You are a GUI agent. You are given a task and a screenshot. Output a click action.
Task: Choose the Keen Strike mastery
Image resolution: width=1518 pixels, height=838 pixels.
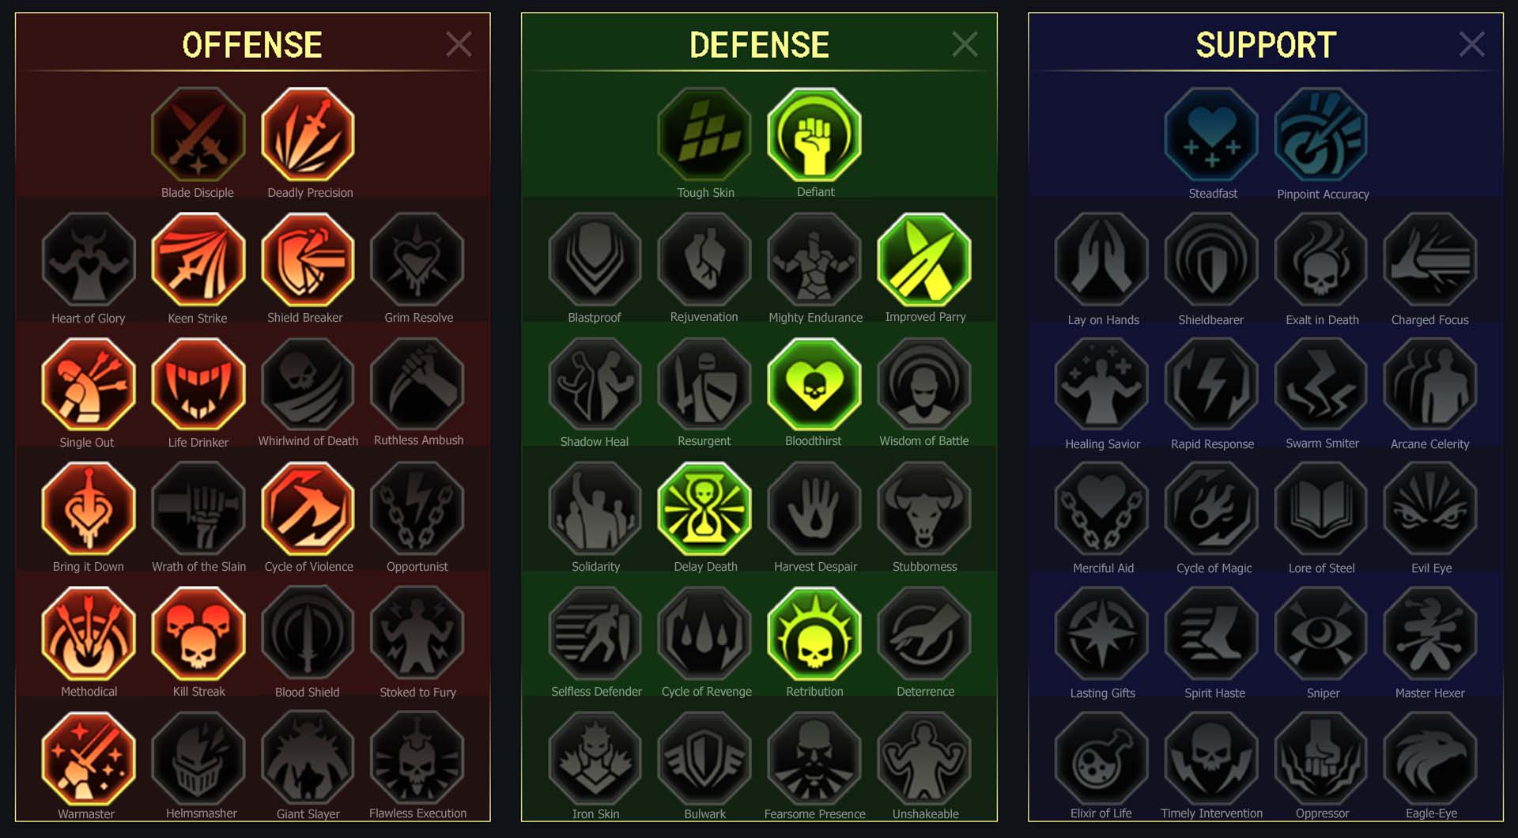tap(198, 259)
